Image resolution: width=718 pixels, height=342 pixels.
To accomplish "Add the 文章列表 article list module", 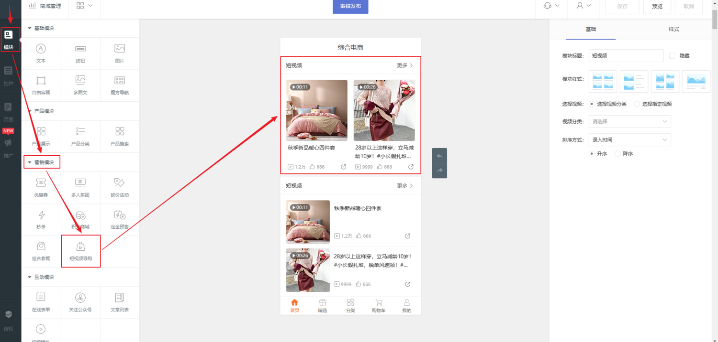I will 120,303.
